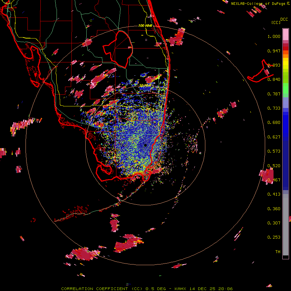Select the 0.360 scale value
The image size is (291, 291).
click(274, 209)
